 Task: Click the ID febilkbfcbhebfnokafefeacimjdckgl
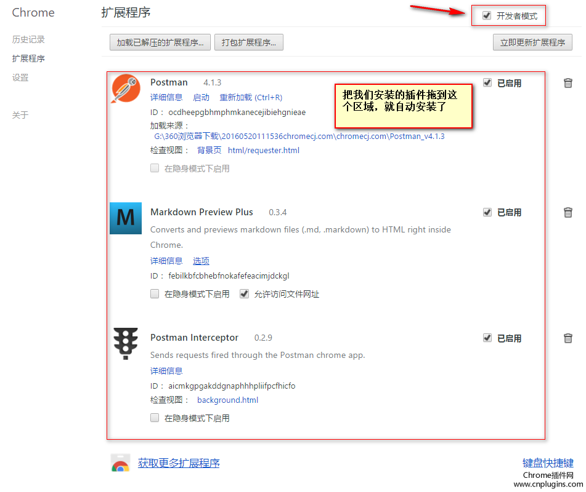[229, 276]
